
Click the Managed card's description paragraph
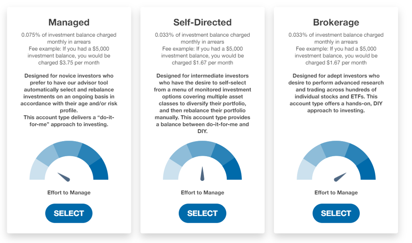(x=69, y=98)
